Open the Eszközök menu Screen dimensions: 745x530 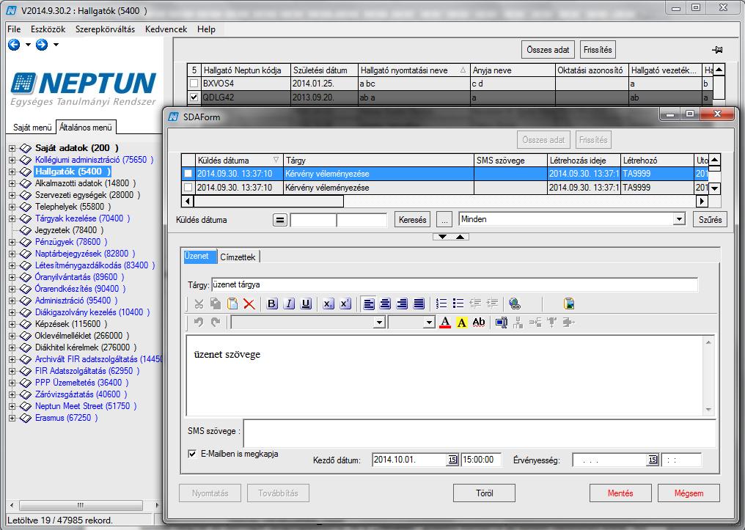(48, 29)
